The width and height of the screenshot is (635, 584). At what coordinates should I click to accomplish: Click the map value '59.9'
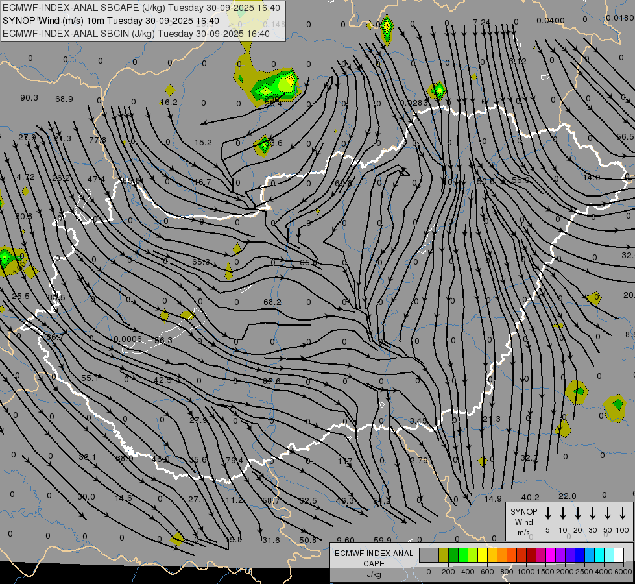click(382, 540)
